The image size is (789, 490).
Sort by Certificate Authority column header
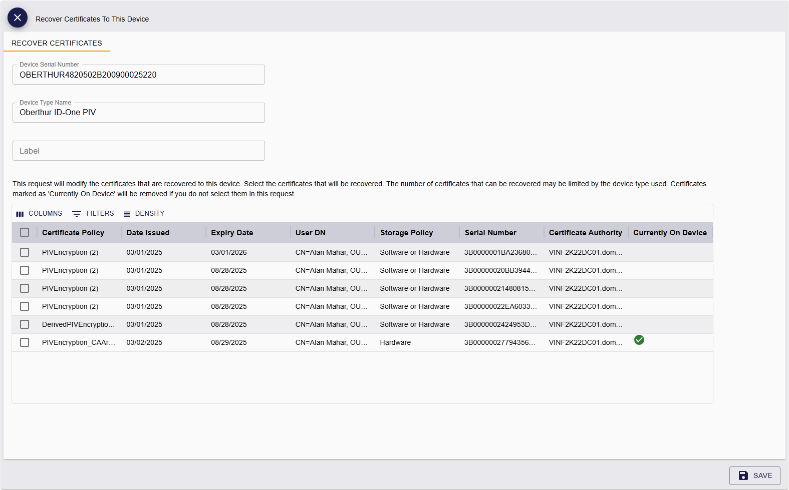[x=585, y=233]
